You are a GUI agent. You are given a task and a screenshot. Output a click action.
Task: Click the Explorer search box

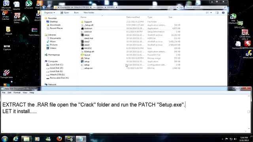coord(206,7)
